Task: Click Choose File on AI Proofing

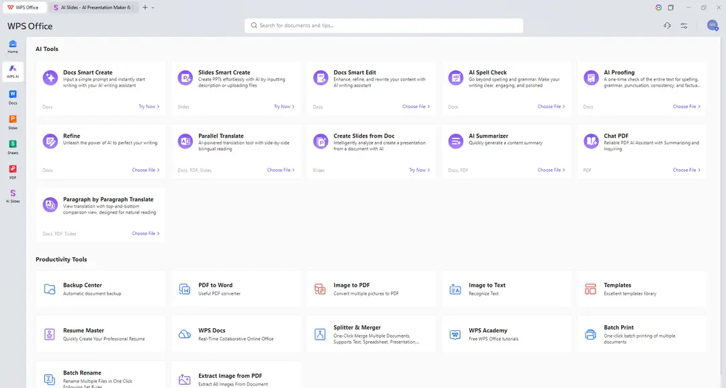Action: coord(686,106)
